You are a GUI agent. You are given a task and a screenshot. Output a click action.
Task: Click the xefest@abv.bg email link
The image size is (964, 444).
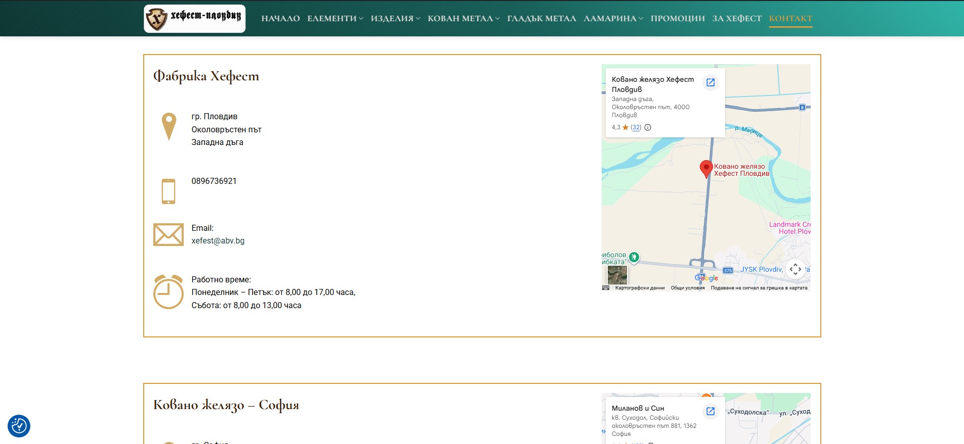pos(218,241)
